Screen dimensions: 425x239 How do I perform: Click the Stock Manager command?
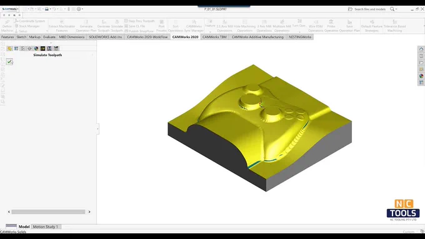[x=27, y=26]
